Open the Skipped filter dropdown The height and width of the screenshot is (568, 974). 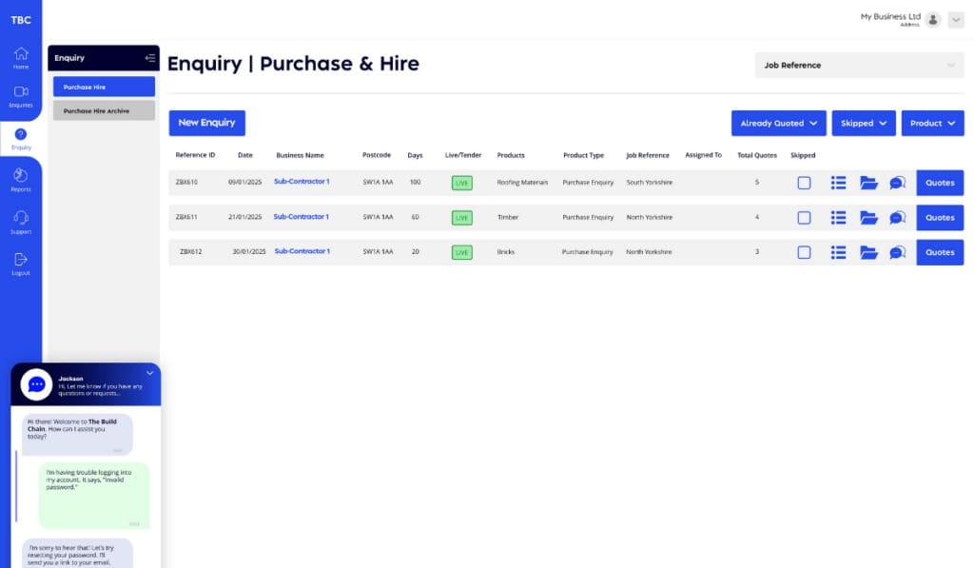[x=864, y=124]
